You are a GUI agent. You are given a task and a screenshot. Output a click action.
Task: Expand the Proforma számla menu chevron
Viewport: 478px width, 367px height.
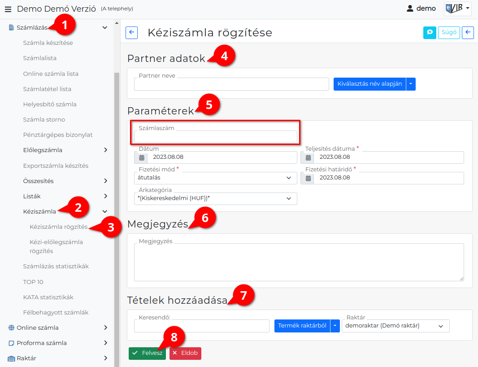(105, 343)
